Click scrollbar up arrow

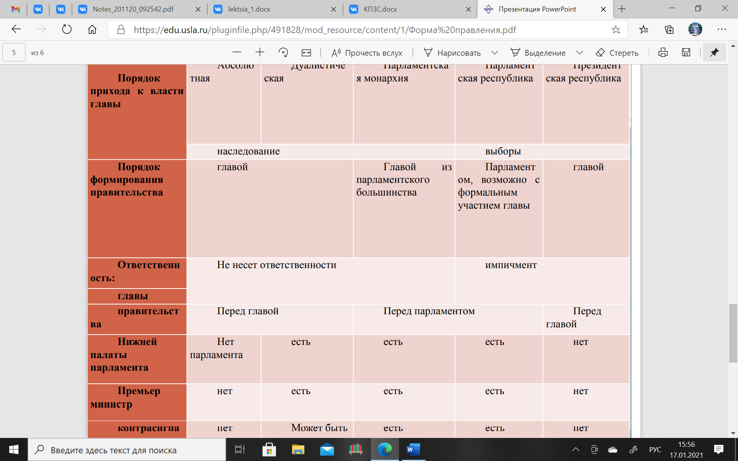(733, 45)
